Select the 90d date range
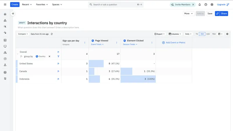 point(214,34)
